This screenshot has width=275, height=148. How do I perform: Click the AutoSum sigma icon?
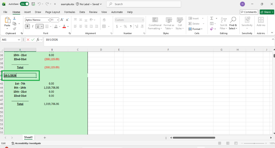[212, 19]
